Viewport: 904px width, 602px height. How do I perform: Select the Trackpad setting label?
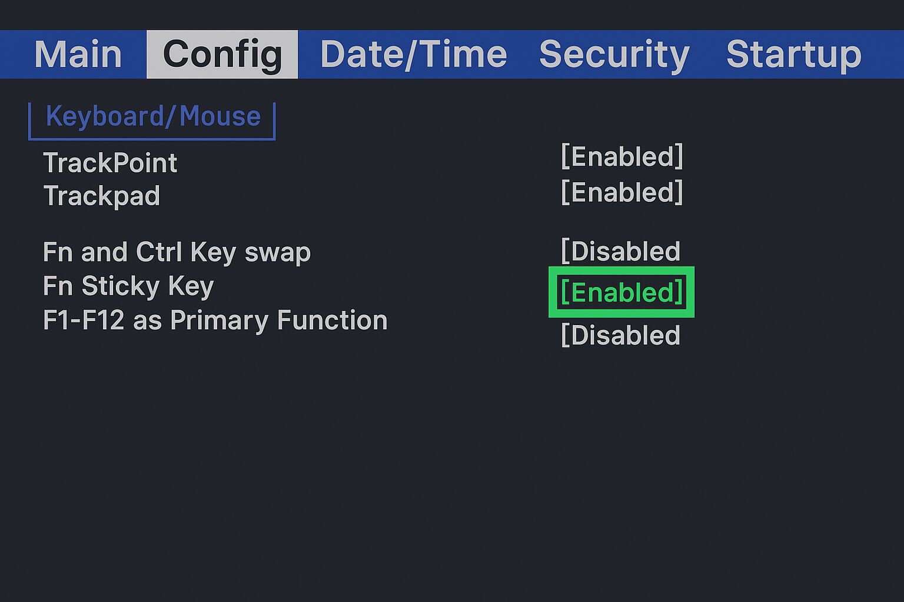pyautogui.click(x=101, y=196)
